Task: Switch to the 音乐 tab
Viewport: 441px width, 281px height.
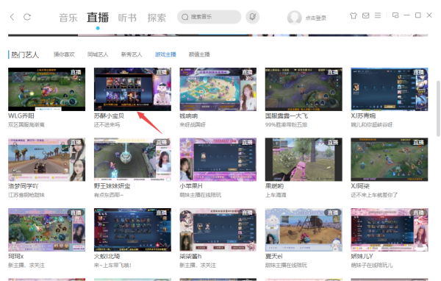Action: tap(68, 18)
